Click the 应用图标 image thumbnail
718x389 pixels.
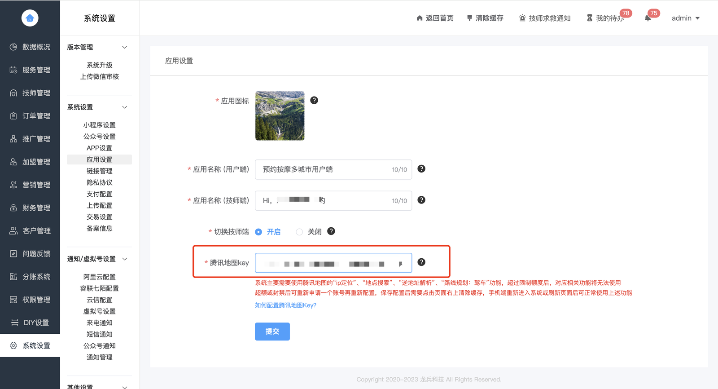[280, 116]
